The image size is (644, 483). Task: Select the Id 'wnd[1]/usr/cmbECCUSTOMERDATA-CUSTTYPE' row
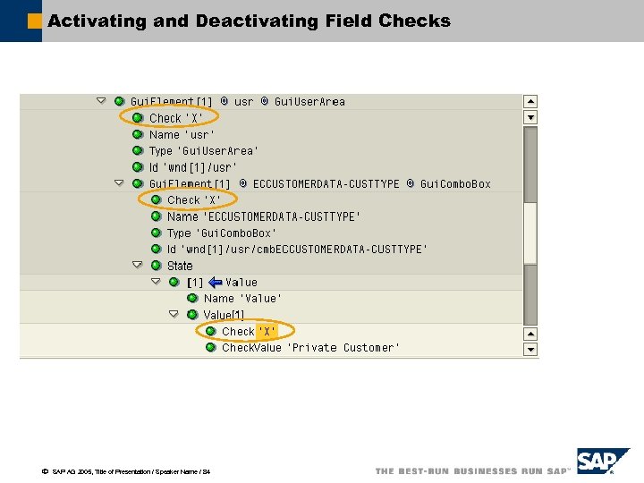(x=297, y=250)
